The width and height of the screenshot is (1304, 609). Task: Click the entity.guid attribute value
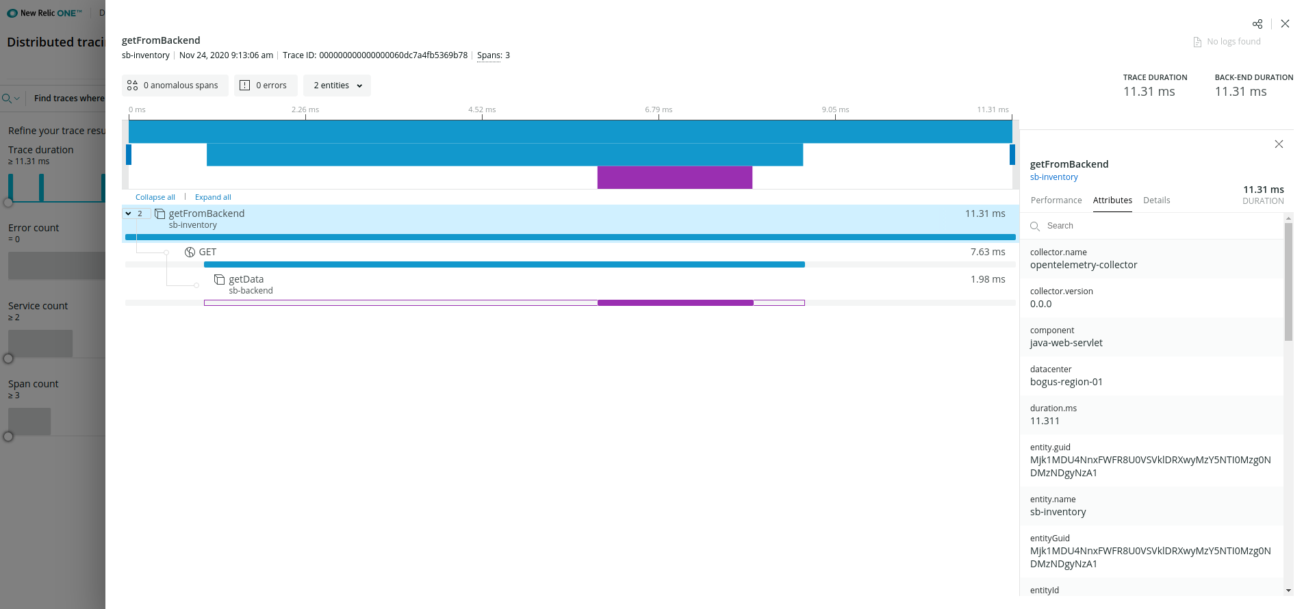1151,467
